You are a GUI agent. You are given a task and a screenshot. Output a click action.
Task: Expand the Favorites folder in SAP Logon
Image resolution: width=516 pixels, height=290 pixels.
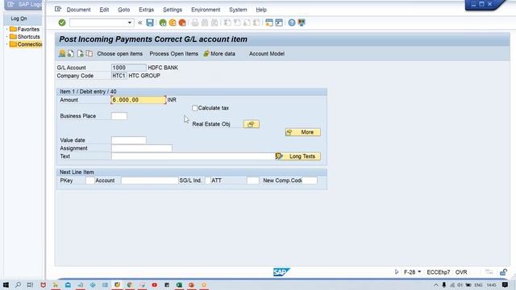(7, 29)
